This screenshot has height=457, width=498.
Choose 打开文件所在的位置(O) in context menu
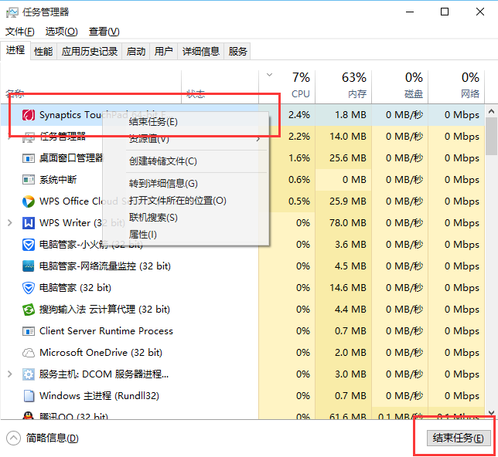186,201
